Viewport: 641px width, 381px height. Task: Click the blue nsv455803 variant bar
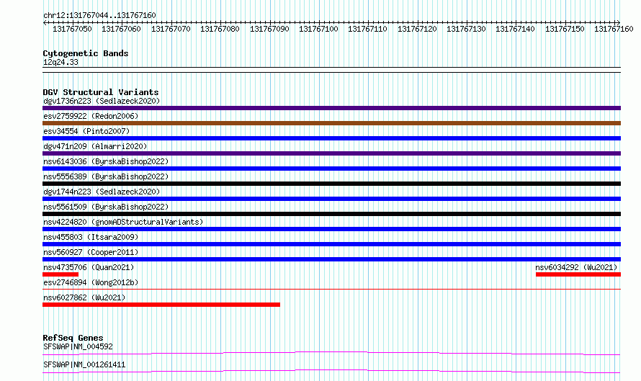pos(331,244)
